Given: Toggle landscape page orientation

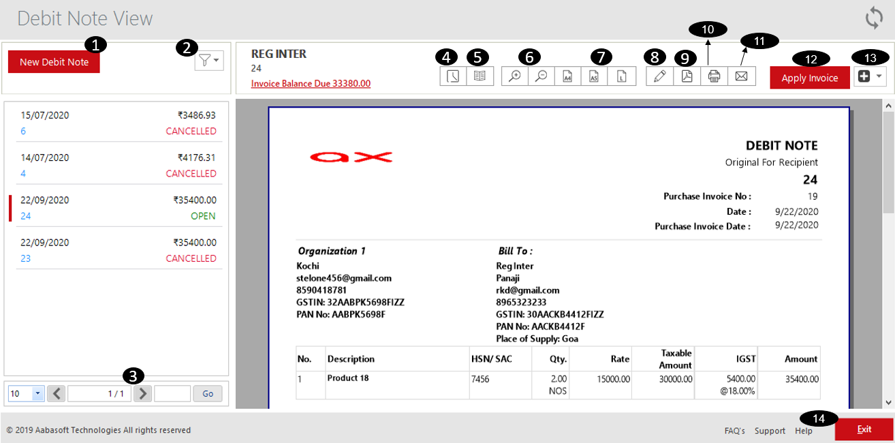Looking at the screenshot, I should [x=621, y=76].
